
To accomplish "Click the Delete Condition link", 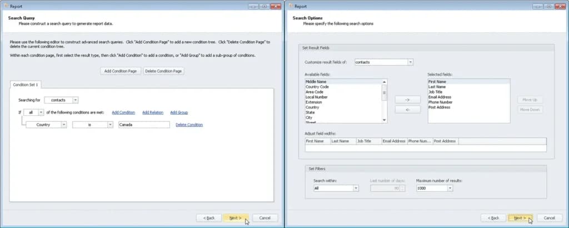I will (x=189, y=125).
